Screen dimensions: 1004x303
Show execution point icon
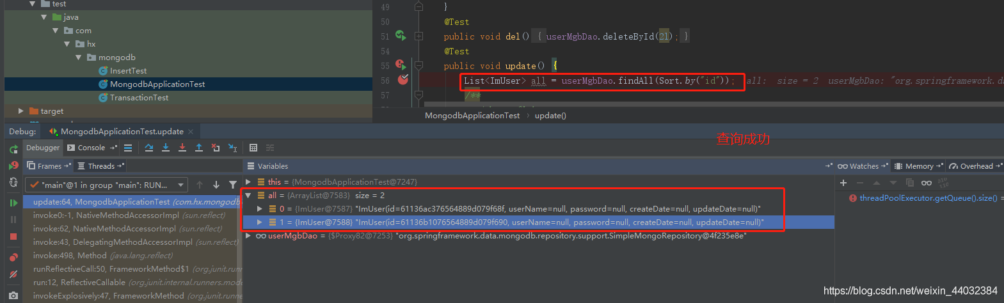click(x=128, y=148)
